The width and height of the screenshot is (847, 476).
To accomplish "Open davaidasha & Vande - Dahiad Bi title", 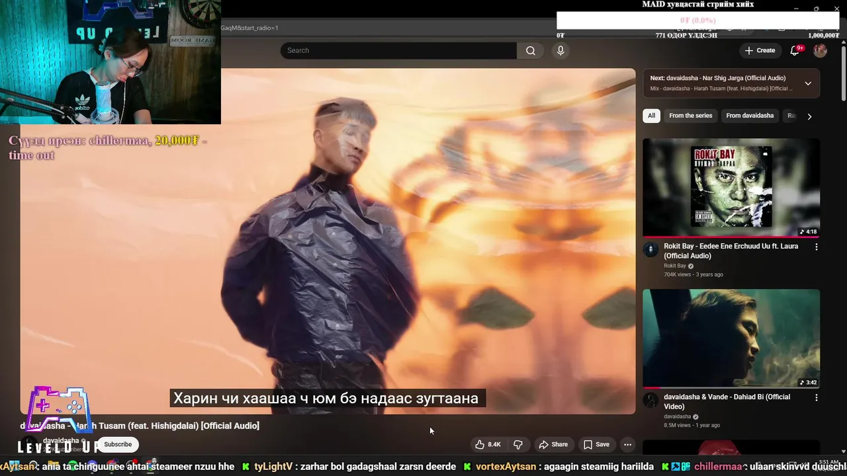I will point(727,401).
